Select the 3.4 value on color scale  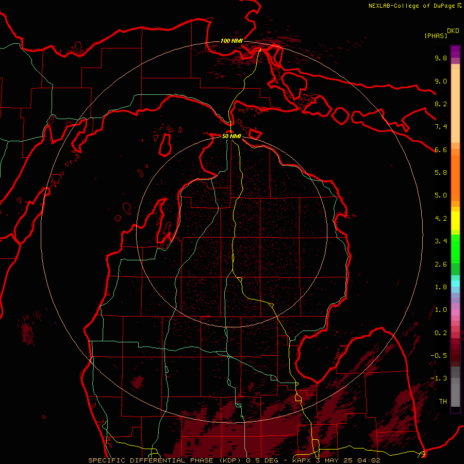pyautogui.click(x=441, y=241)
